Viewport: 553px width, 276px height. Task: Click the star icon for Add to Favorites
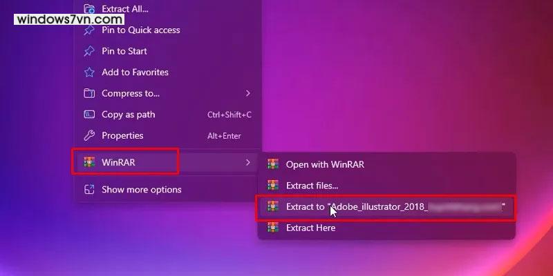tap(89, 72)
